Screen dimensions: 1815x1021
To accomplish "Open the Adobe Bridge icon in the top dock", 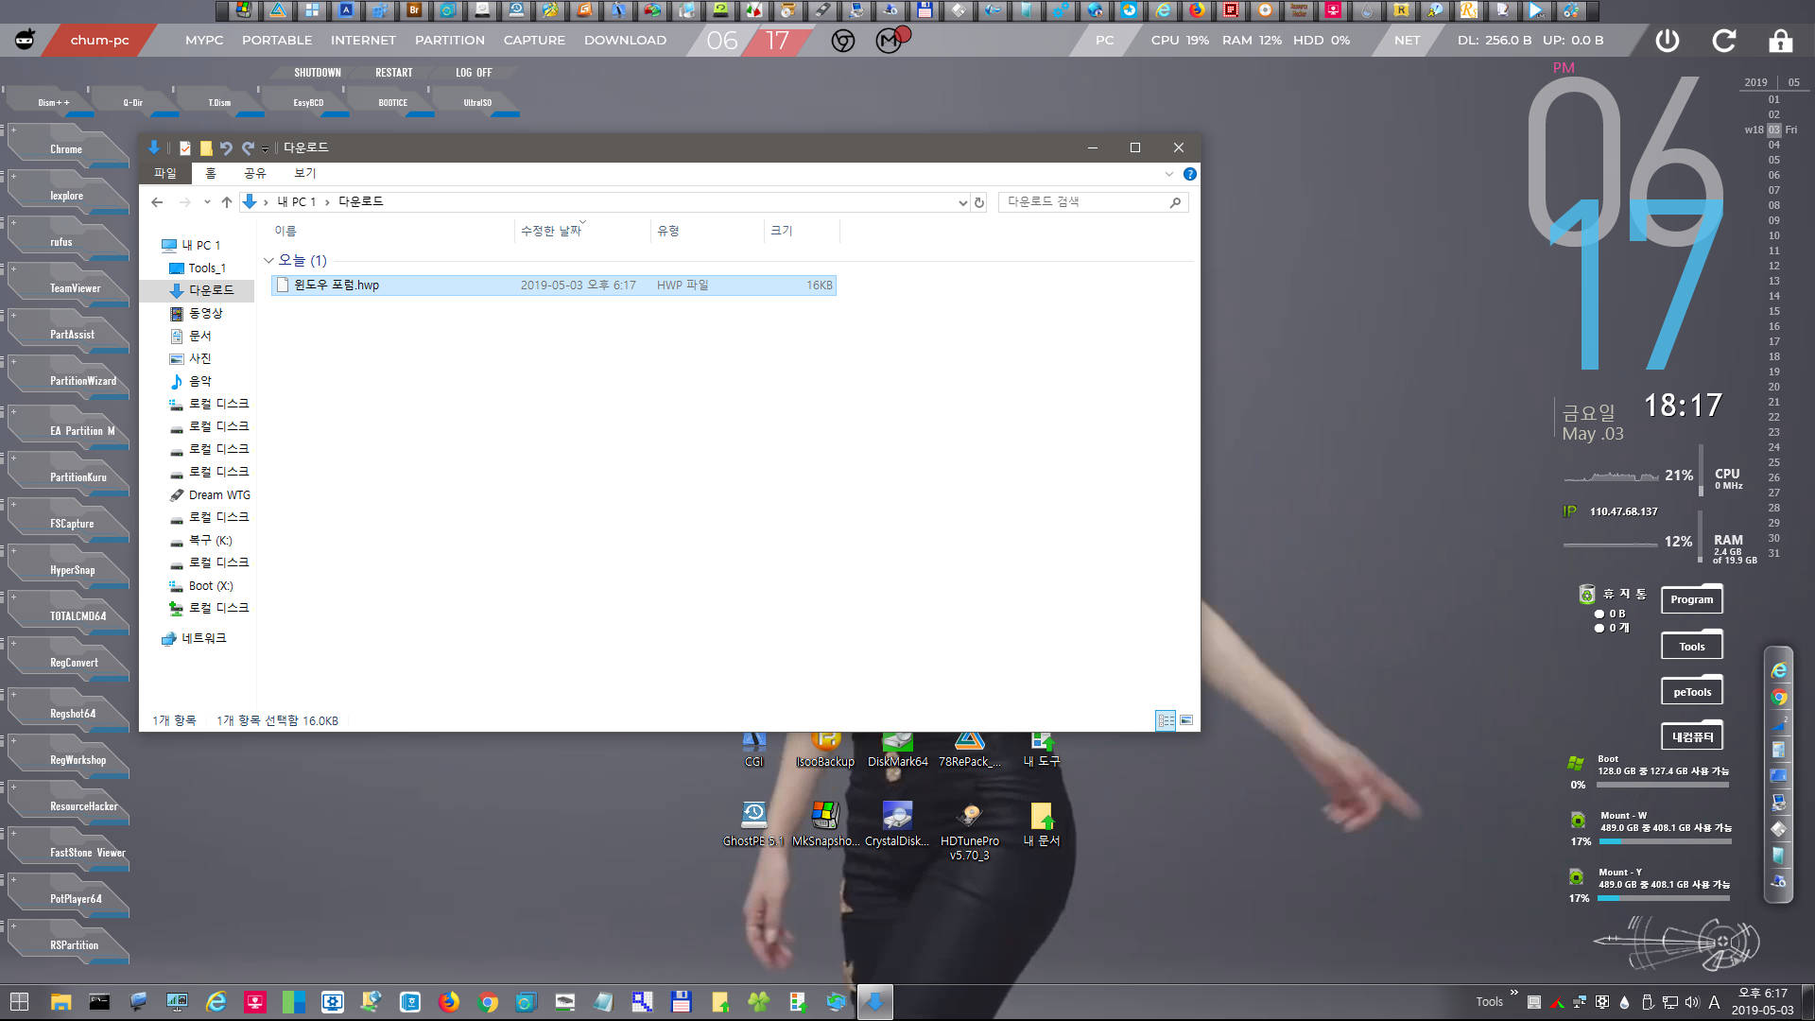I will (413, 10).
